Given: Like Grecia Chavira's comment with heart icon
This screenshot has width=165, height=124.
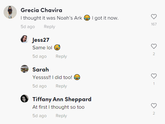Looking at the screenshot, I should click(154, 17).
